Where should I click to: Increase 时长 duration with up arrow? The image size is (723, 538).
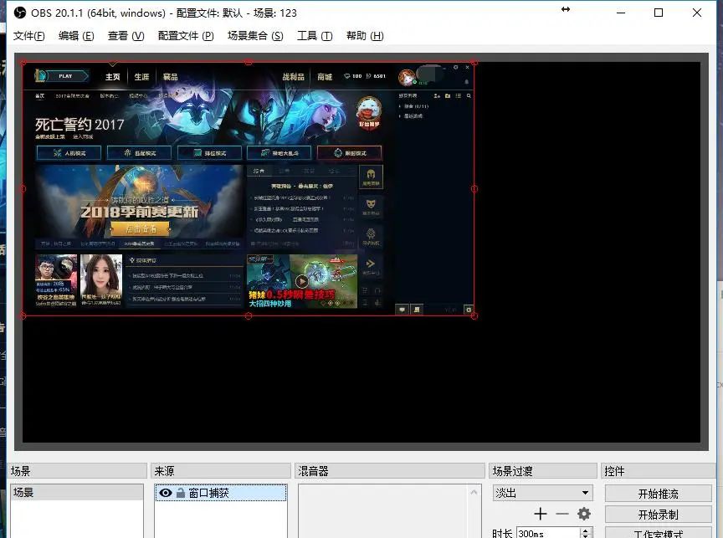click(586, 531)
